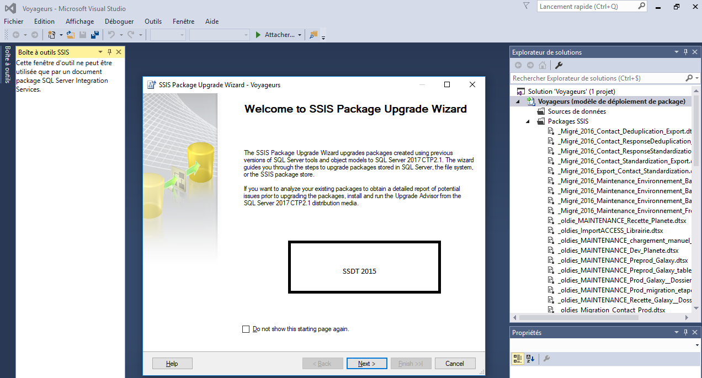Click Cancel in the Upgrade Wizard
702x378 pixels.
455,364
